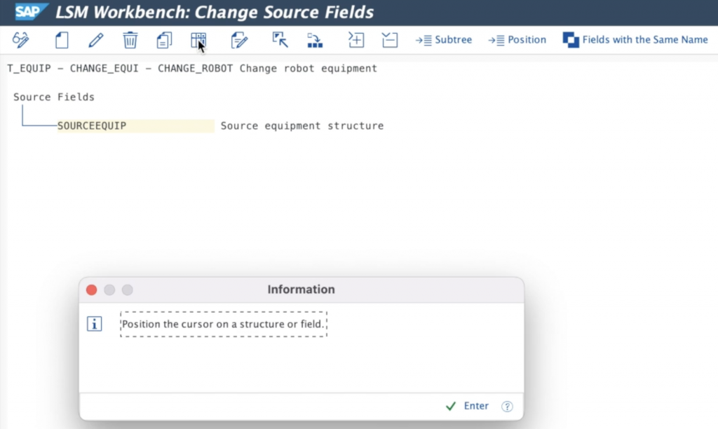Image resolution: width=718 pixels, height=429 pixels.
Task: Click the Subtree toolbar button
Action: 444,40
